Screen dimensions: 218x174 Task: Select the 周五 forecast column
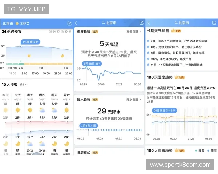tap(54, 124)
